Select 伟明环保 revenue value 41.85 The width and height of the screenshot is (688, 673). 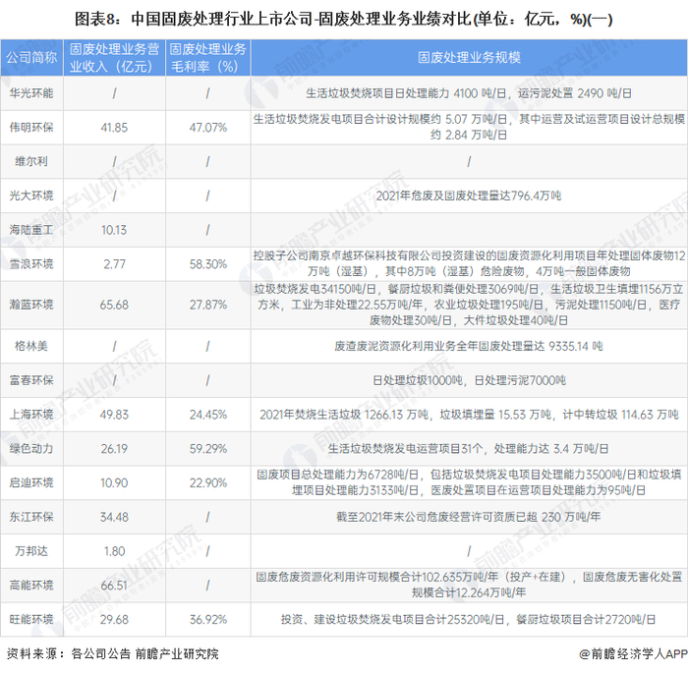coord(114,128)
